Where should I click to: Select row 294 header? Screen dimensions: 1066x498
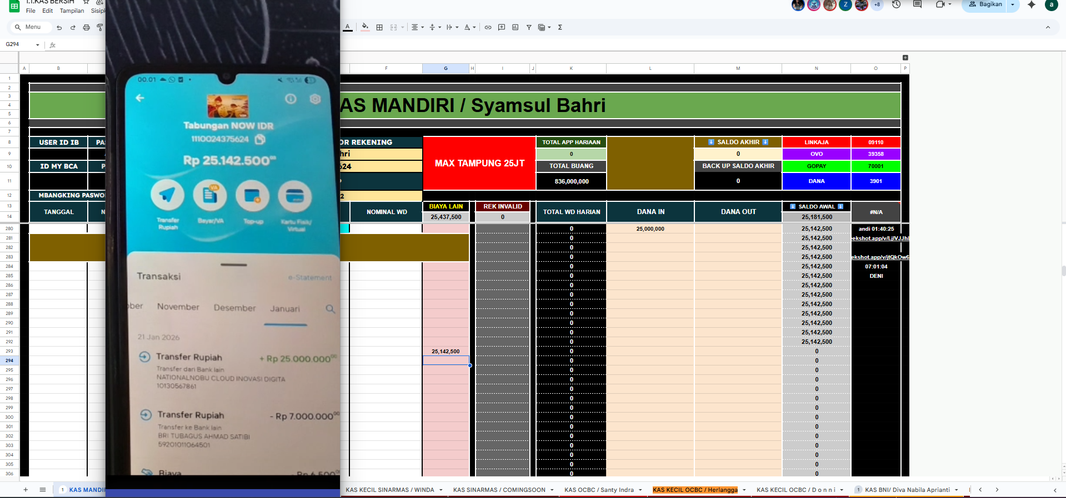(x=9, y=360)
